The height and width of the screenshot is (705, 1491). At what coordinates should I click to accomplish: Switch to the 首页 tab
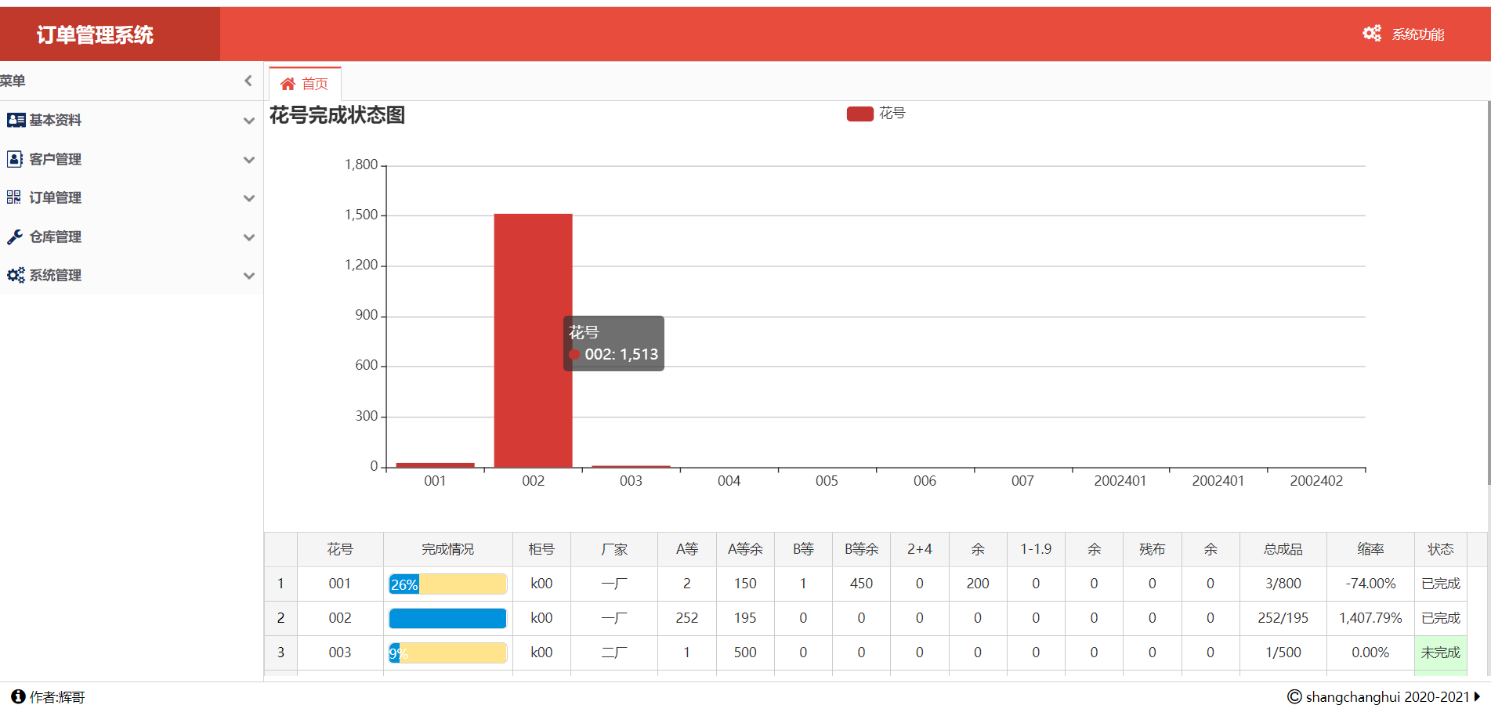(x=305, y=84)
